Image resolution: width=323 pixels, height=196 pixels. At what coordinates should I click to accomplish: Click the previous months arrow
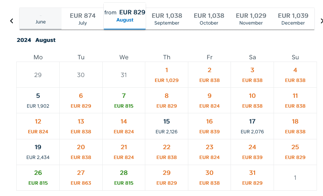(x=12, y=21)
